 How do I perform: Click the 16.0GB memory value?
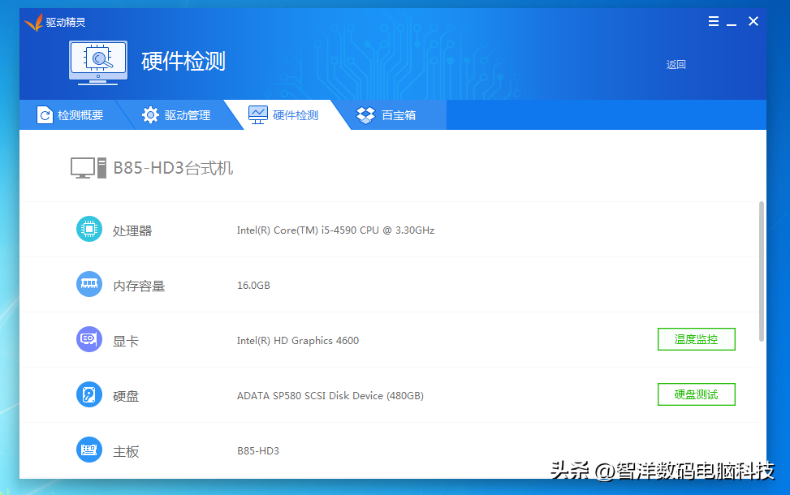point(253,286)
